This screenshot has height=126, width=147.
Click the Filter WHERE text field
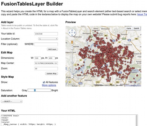[x=46, y=44]
